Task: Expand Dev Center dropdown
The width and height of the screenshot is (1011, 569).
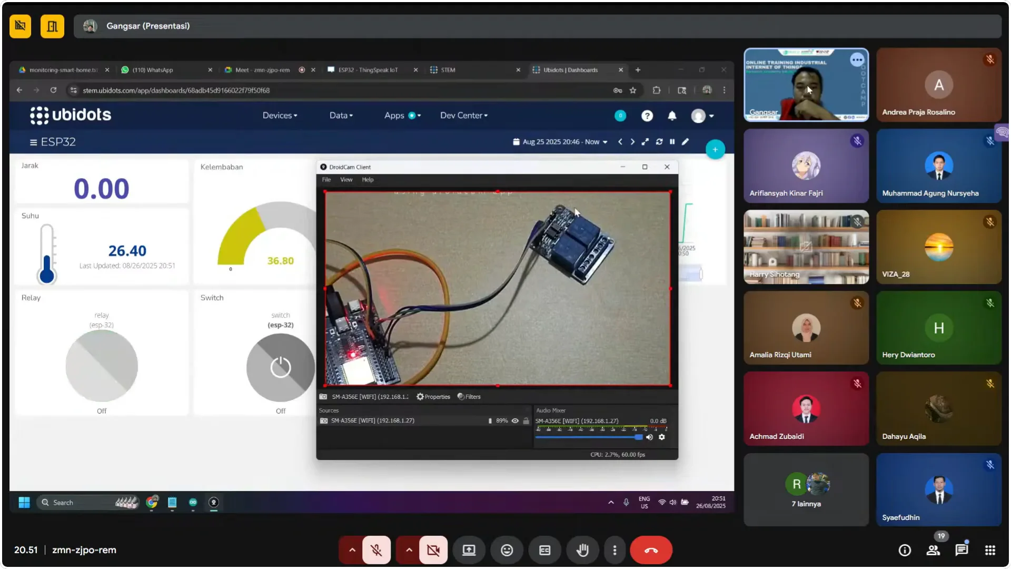Action: [464, 115]
